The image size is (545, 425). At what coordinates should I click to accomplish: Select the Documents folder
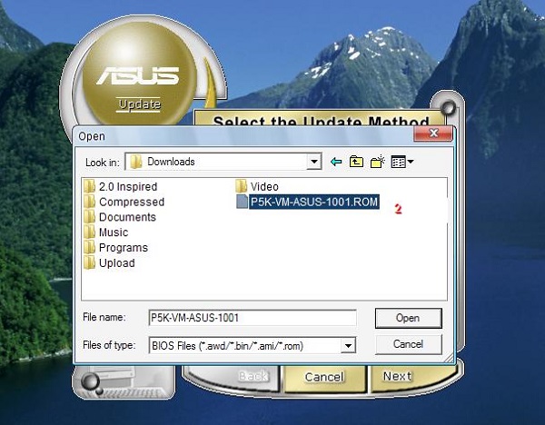click(x=120, y=217)
